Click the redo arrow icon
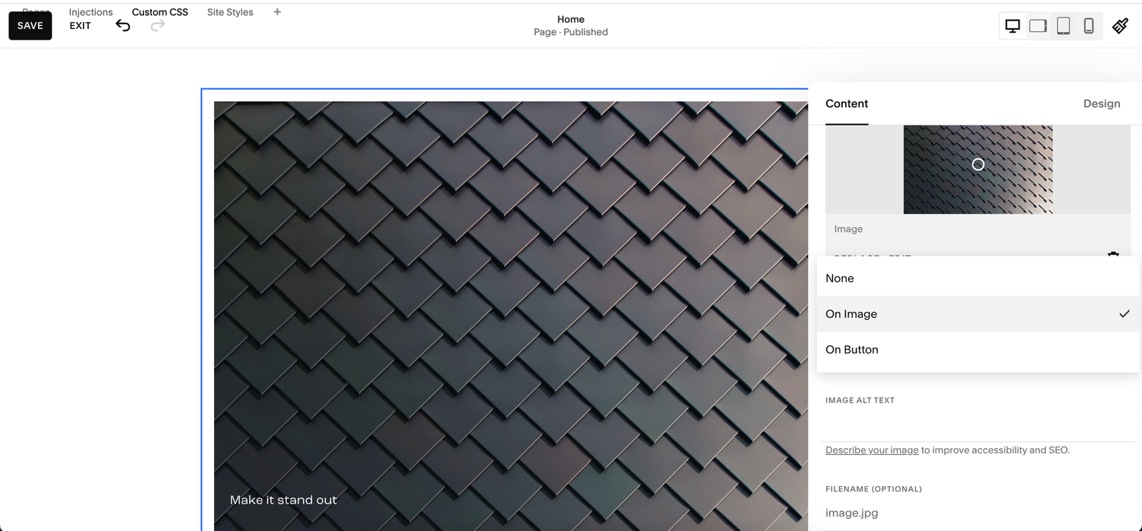 [157, 25]
